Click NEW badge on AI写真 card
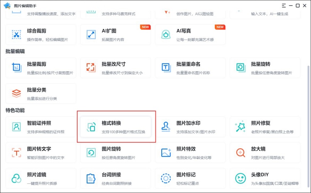This screenshot has height=193, width=311. point(220,27)
